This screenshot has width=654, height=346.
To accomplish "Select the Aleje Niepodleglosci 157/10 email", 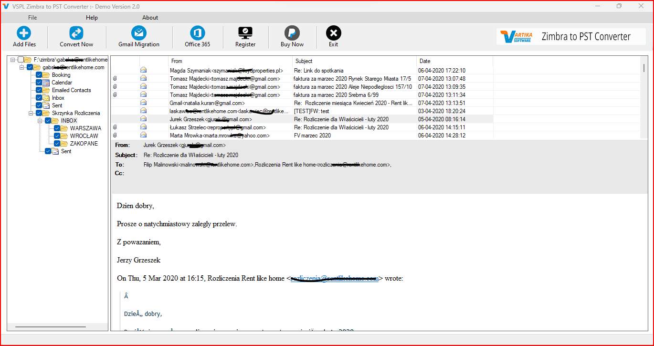I will [x=352, y=87].
